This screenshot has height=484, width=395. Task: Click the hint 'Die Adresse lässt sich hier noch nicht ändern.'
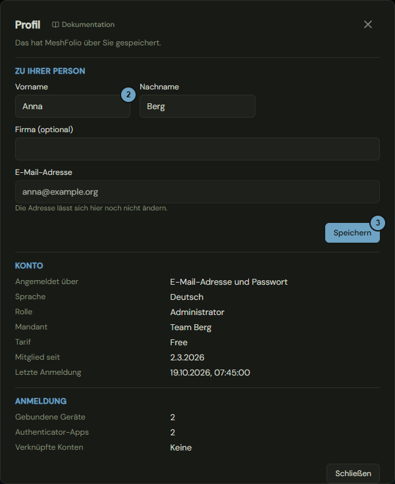point(91,208)
